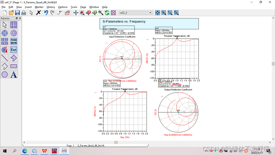Image resolution: width=275 pixels, height=155 pixels.
Task: Print the current page
Action: 24,13
